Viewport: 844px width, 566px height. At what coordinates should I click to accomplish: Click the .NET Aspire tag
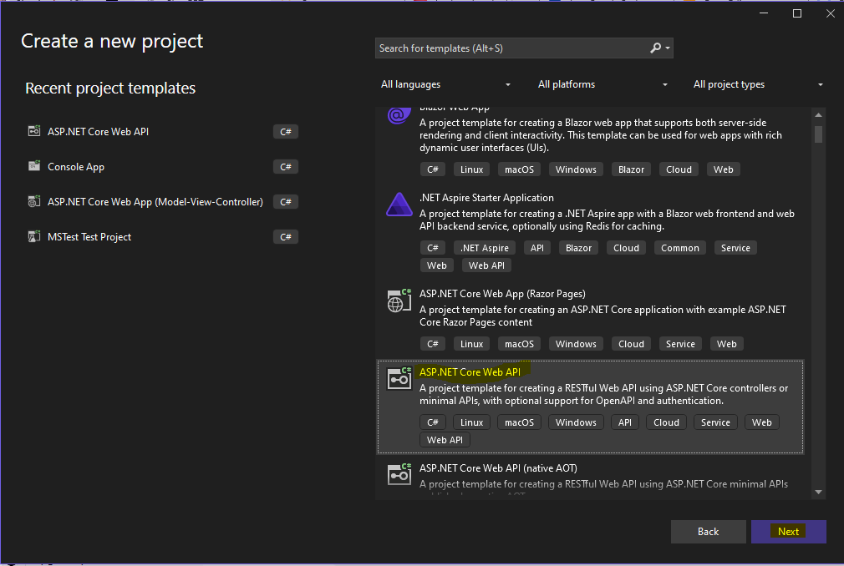(x=485, y=248)
